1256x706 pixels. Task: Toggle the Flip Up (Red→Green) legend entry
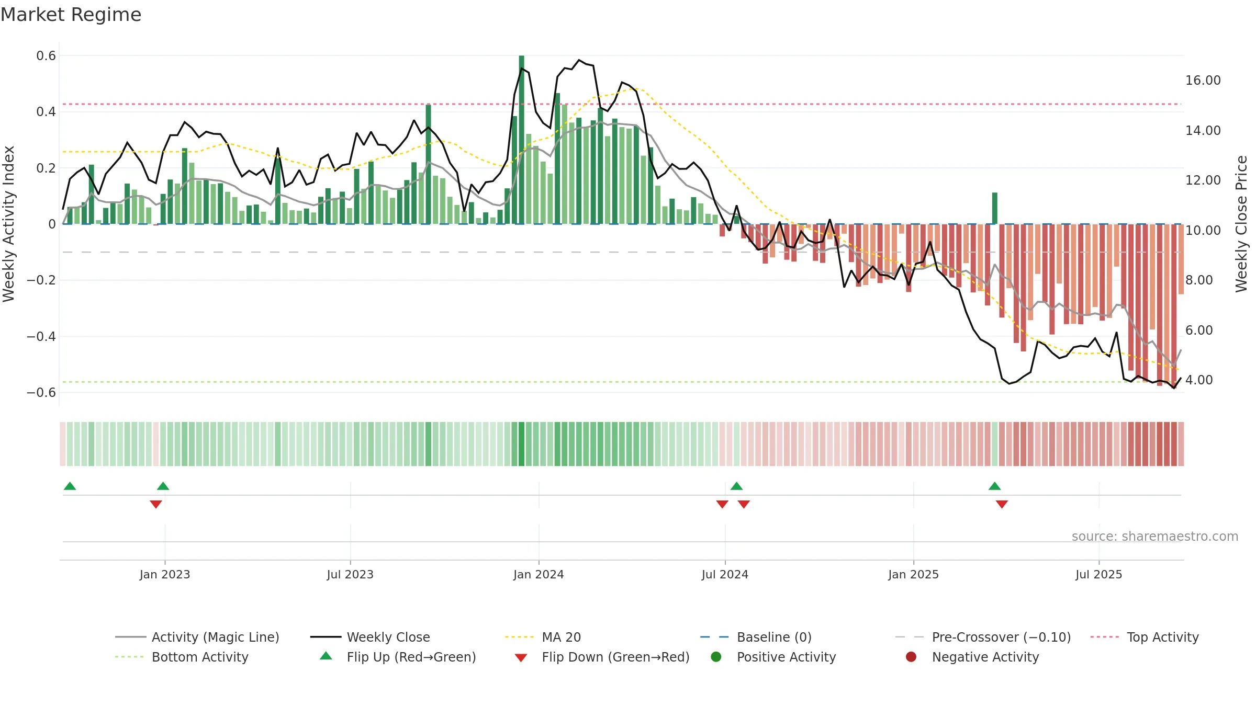[398, 657]
